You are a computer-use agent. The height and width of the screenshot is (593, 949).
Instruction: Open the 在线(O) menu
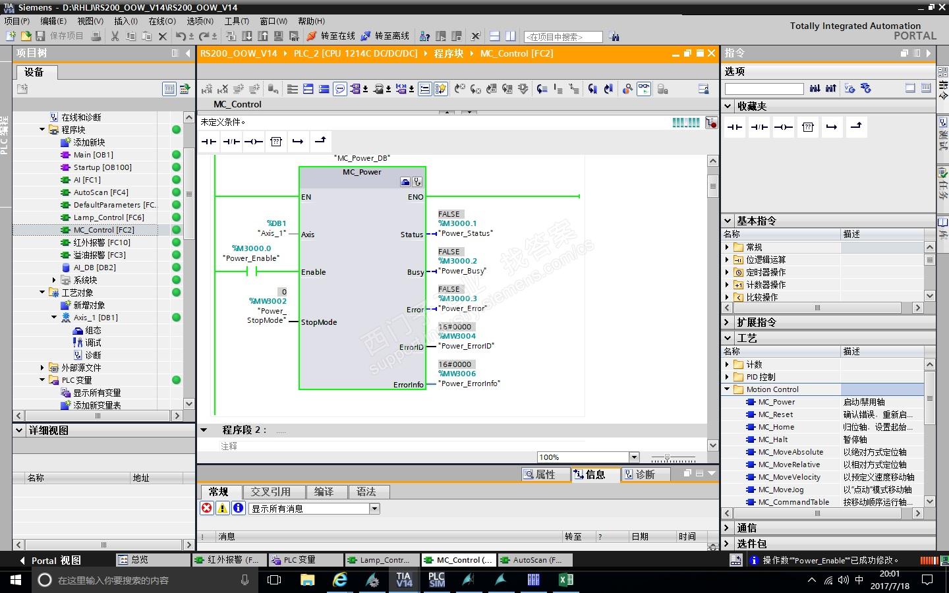161,21
